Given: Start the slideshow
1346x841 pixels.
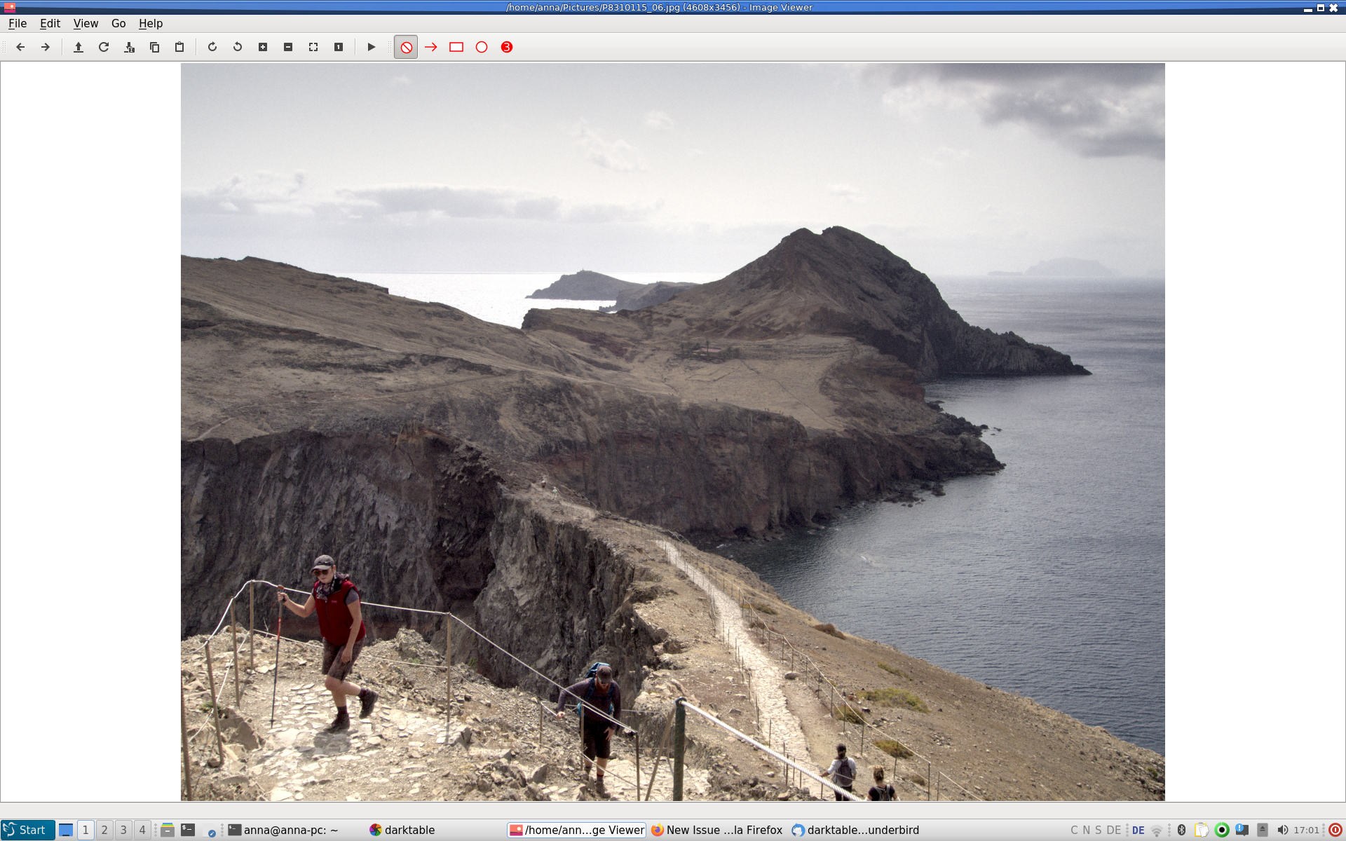Looking at the screenshot, I should (x=371, y=47).
